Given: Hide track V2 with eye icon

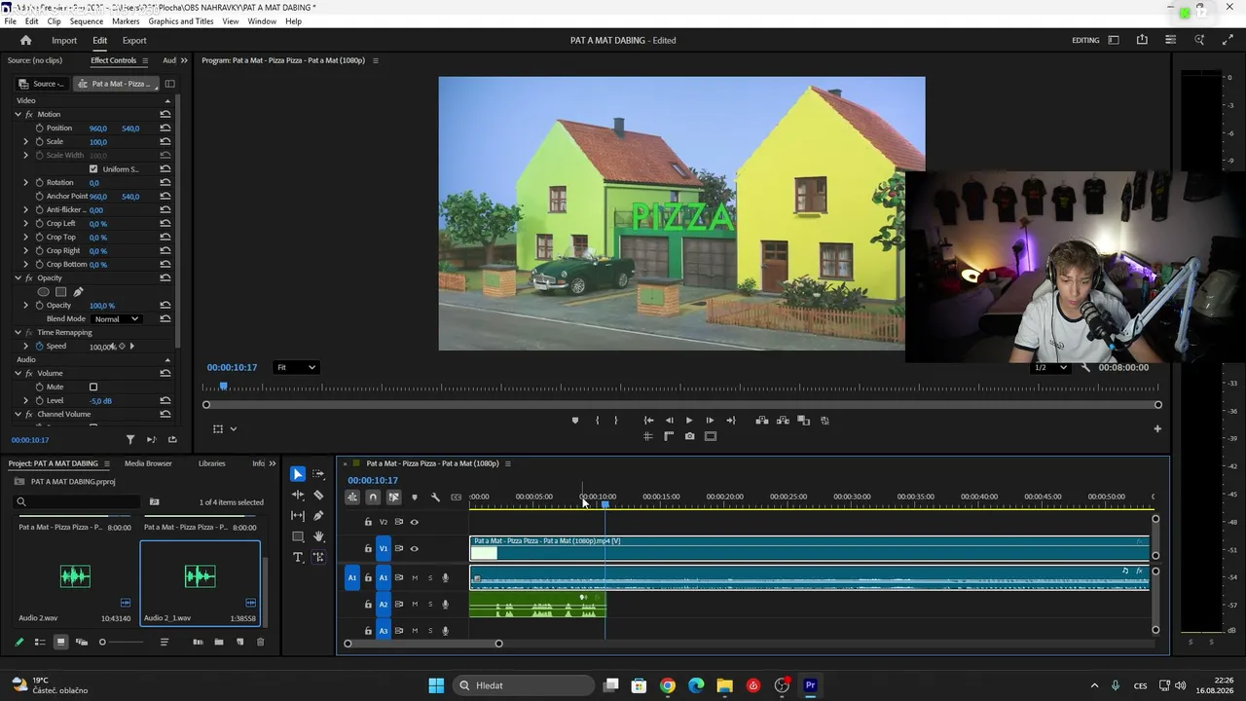Looking at the screenshot, I should click(x=414, y=522).
